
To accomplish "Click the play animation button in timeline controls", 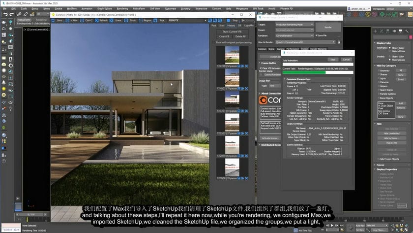I will [x=332, y=225].
